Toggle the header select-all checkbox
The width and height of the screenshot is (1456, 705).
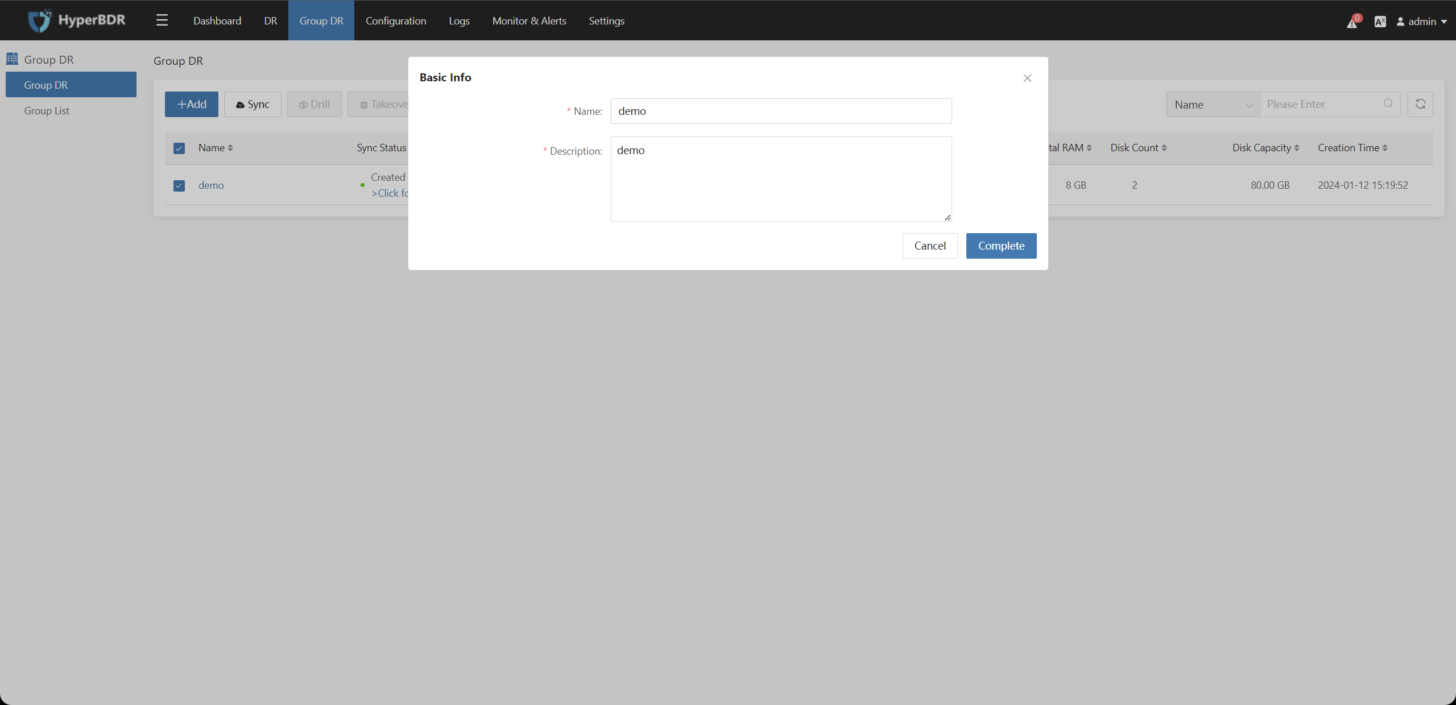[x=179, y=147]
